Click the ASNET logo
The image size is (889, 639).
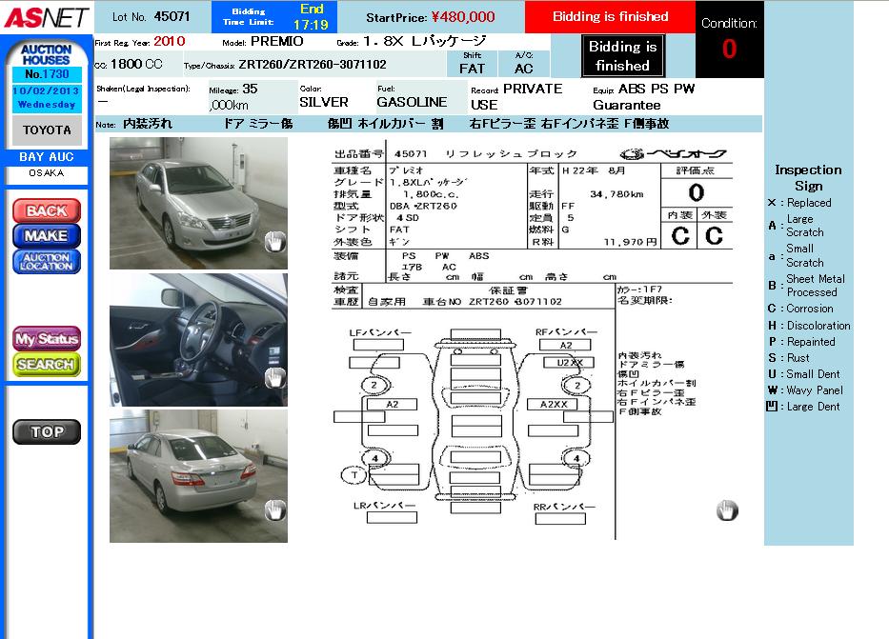tap(46, 17)
